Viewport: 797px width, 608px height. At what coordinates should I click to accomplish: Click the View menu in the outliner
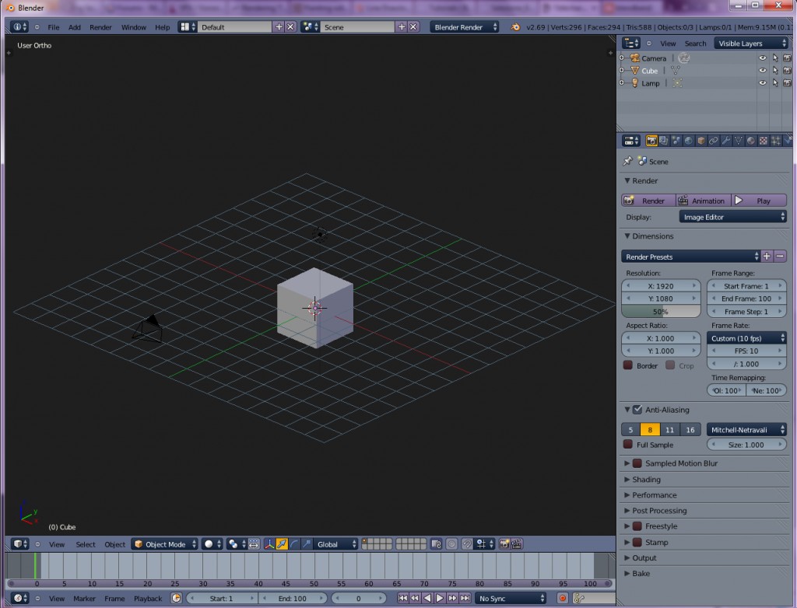point(668,43)
